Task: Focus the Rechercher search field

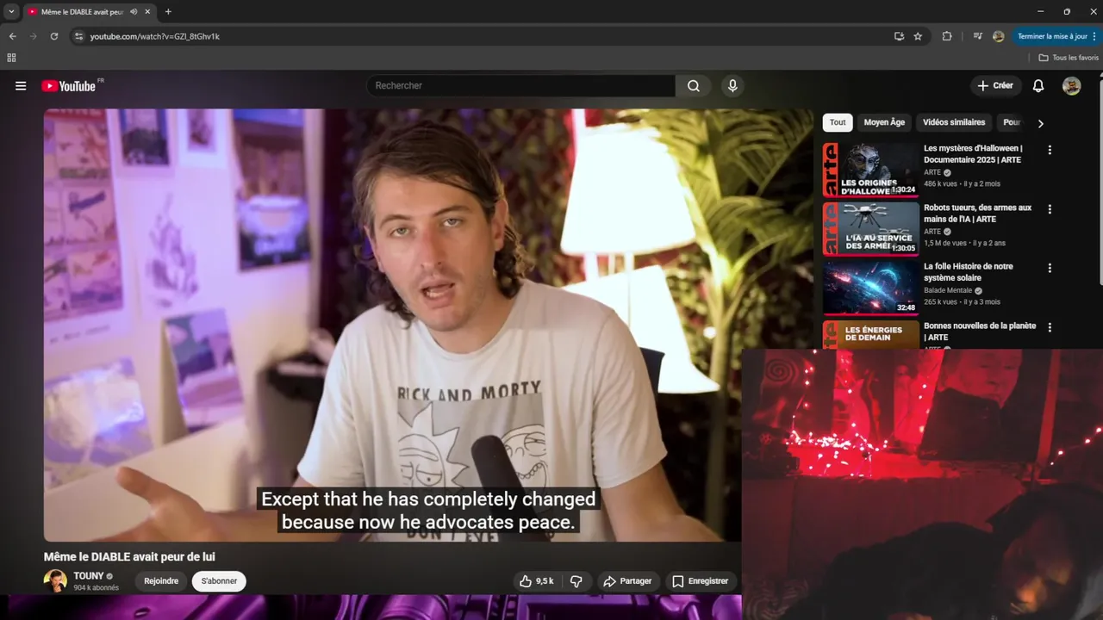Action: click(x=521, y=86)
